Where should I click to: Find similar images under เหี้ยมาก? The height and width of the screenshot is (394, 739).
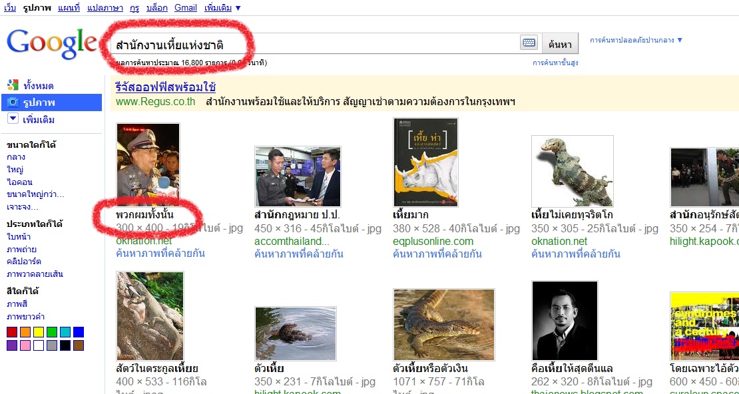point(437,254)
